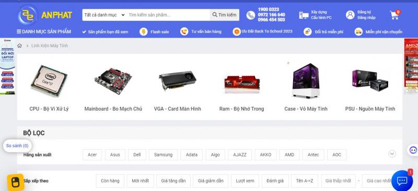418x191 pixels.
Task: Open Đổi trả miễn phí link
Action: coord(329,32)
